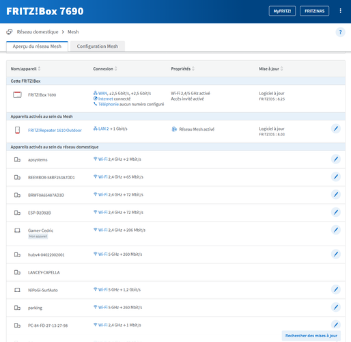
Task: Click the FRITZ!Box 7690 header title
Action: pos(45,11)
